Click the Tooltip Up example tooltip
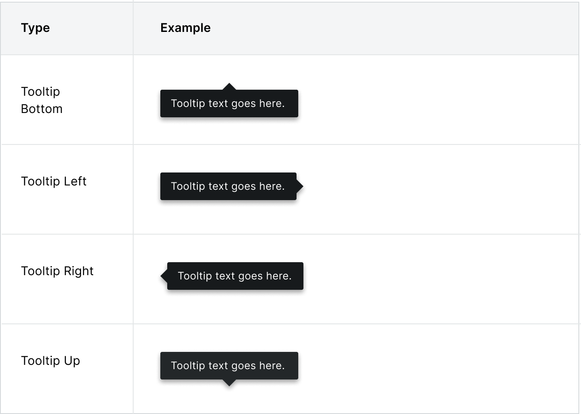 pyautogui.click(x=229, y=366)
